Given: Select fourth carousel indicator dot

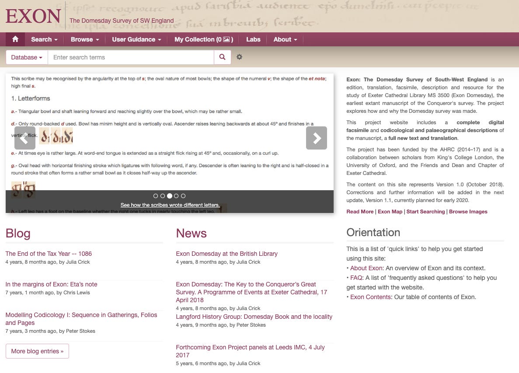Looking at the screenshot, I should [176, 196].
